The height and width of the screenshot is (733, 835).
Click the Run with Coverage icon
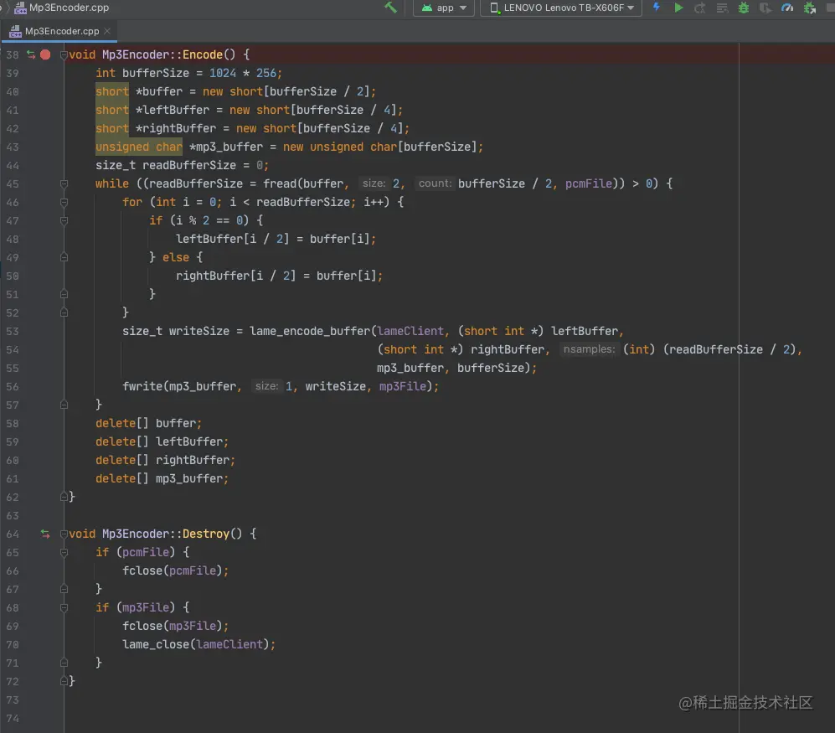click(765, 8)
